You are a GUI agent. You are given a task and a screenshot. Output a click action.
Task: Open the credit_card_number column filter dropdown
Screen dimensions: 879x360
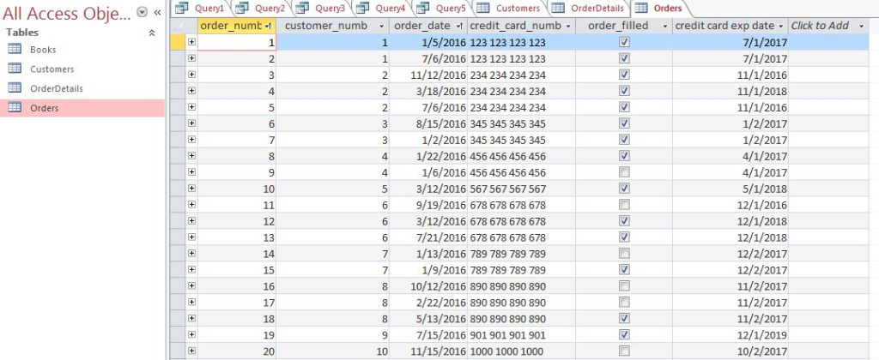tap(568, 26)
